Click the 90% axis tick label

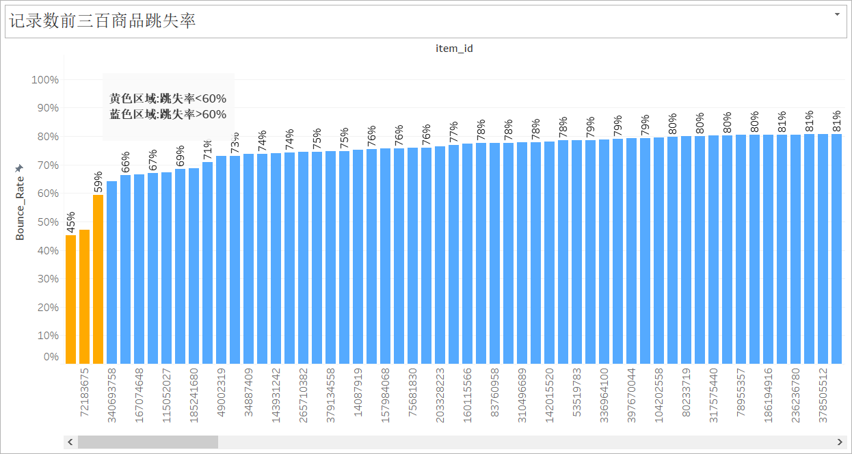coord(48,108)
